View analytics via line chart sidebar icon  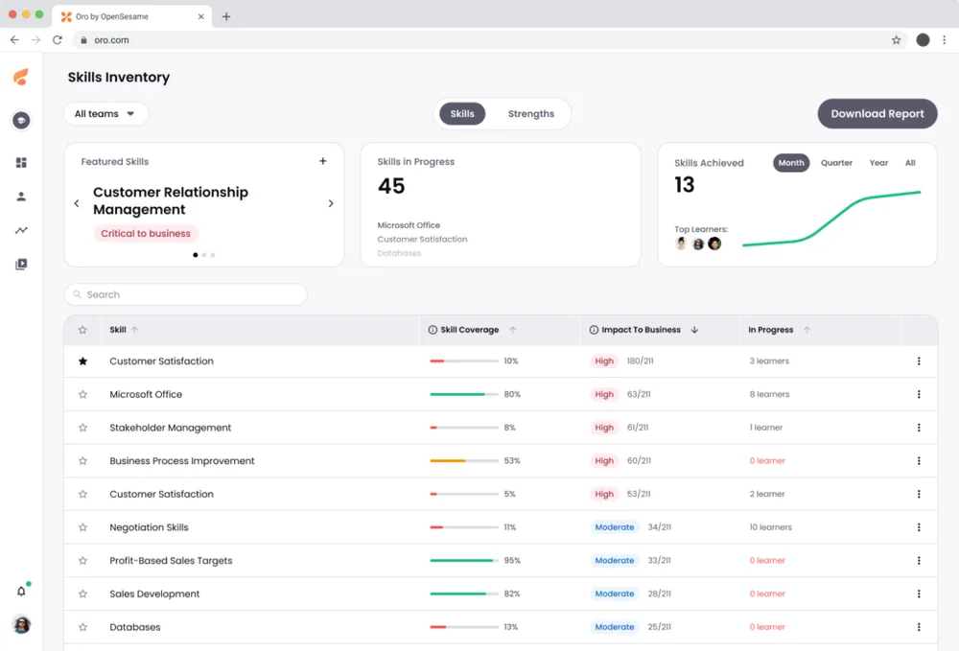[x=21, y=230]
